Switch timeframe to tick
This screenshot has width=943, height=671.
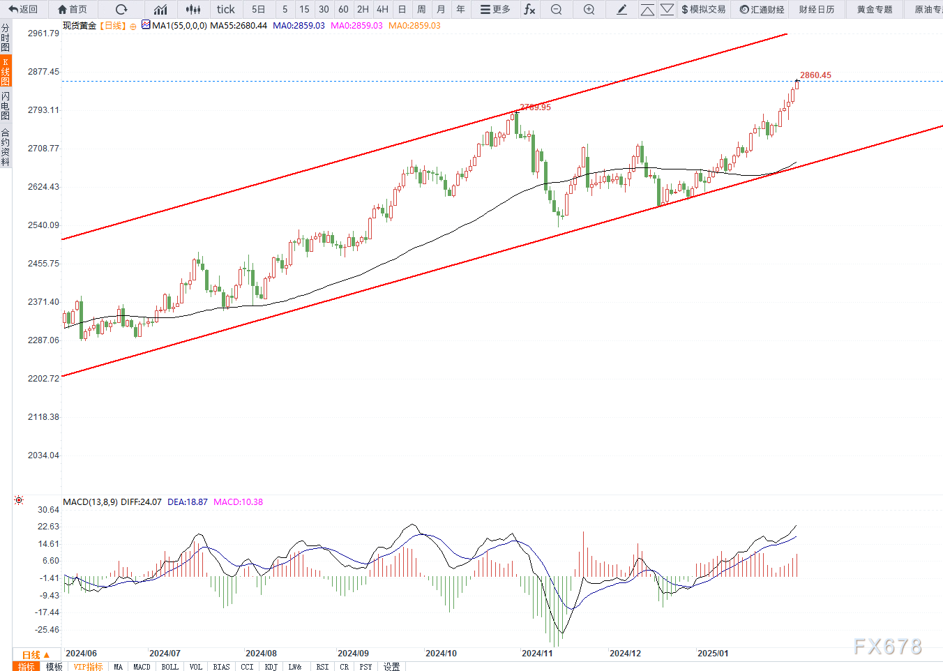(225, 9)
